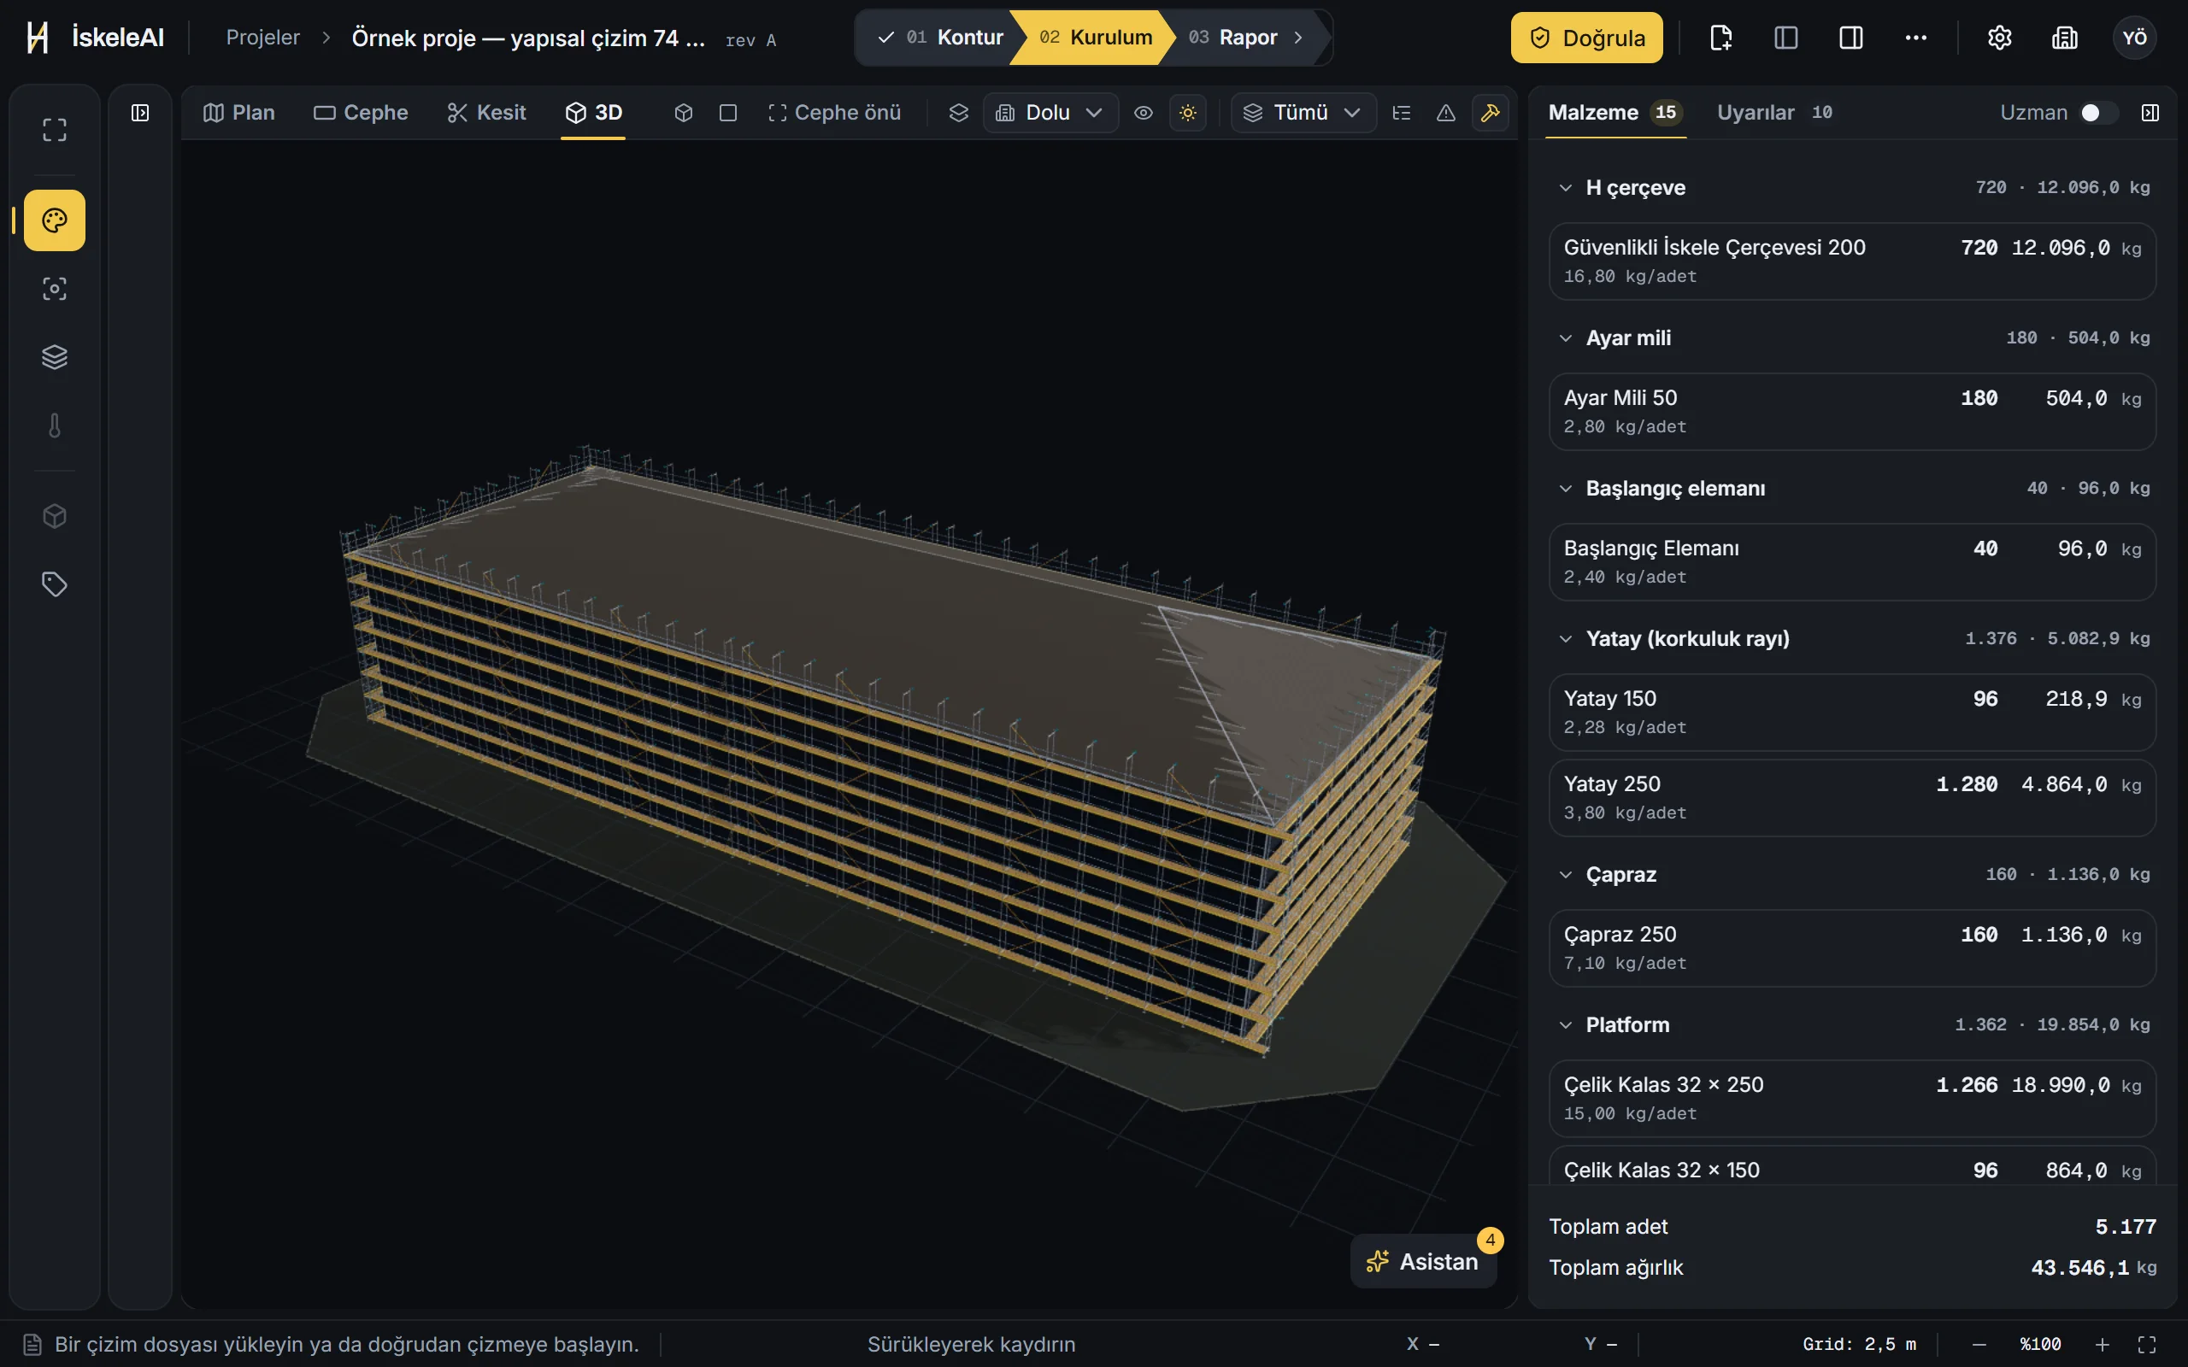This screenshot has width=2188, height=1367.
Task: Open the Asistan assistant button
Action: pos(1423,1261)
